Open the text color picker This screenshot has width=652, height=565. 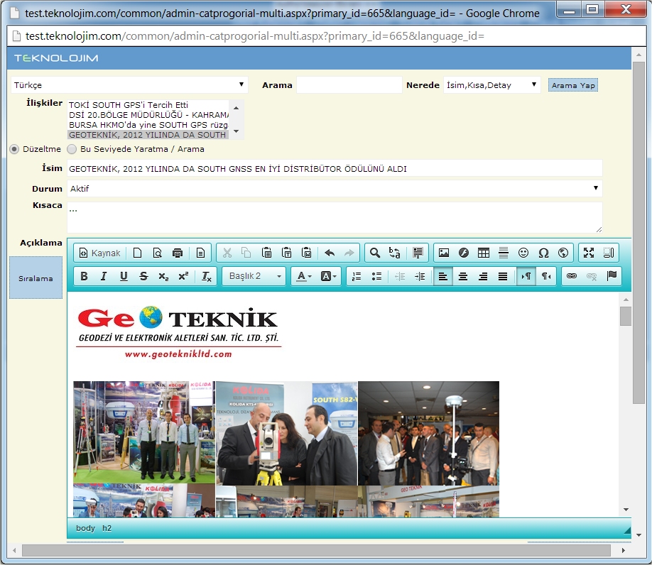(x=304, y=276)
